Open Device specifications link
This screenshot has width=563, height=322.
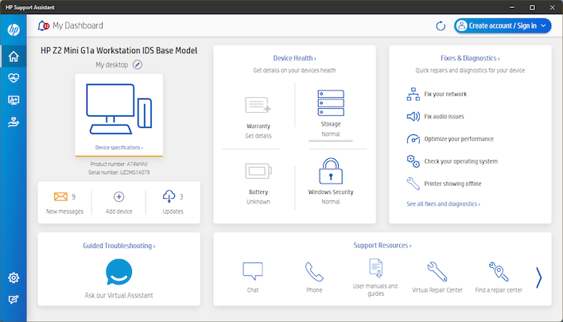(118, 148)
